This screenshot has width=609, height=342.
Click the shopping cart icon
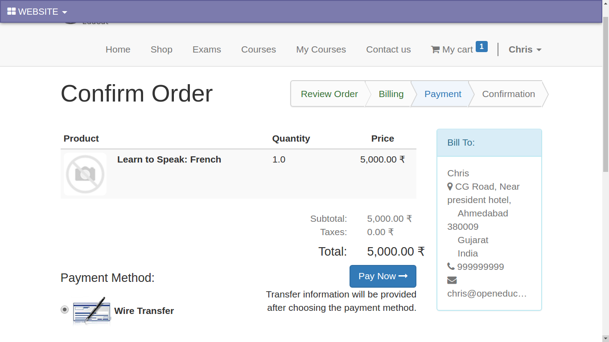(x=435, y=50)
